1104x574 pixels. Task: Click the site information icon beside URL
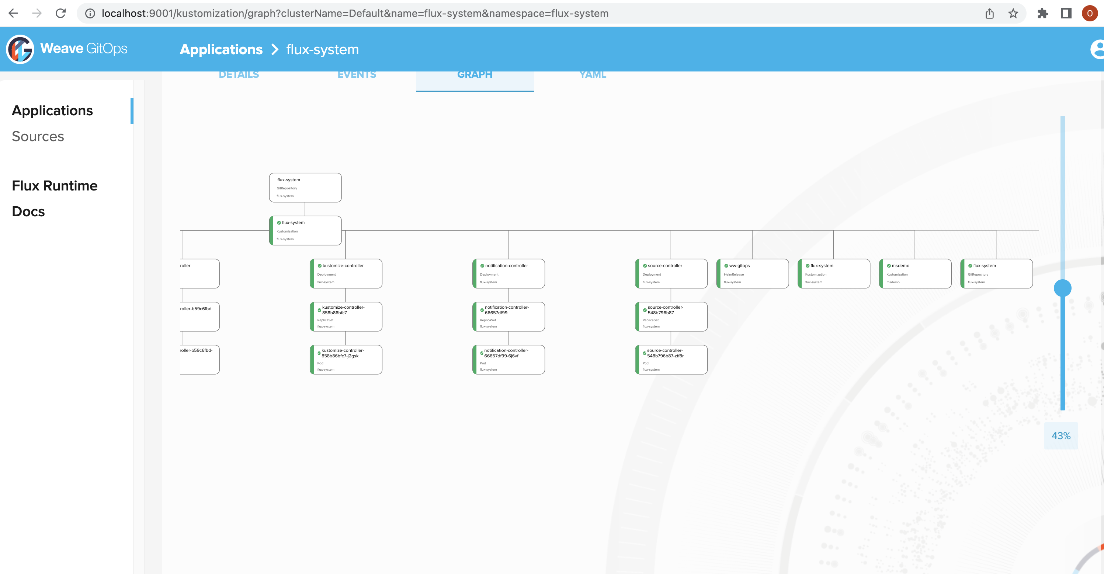click(x=90, y=13)
